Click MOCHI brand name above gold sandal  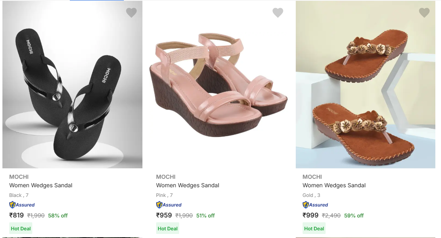coord(312,177)
